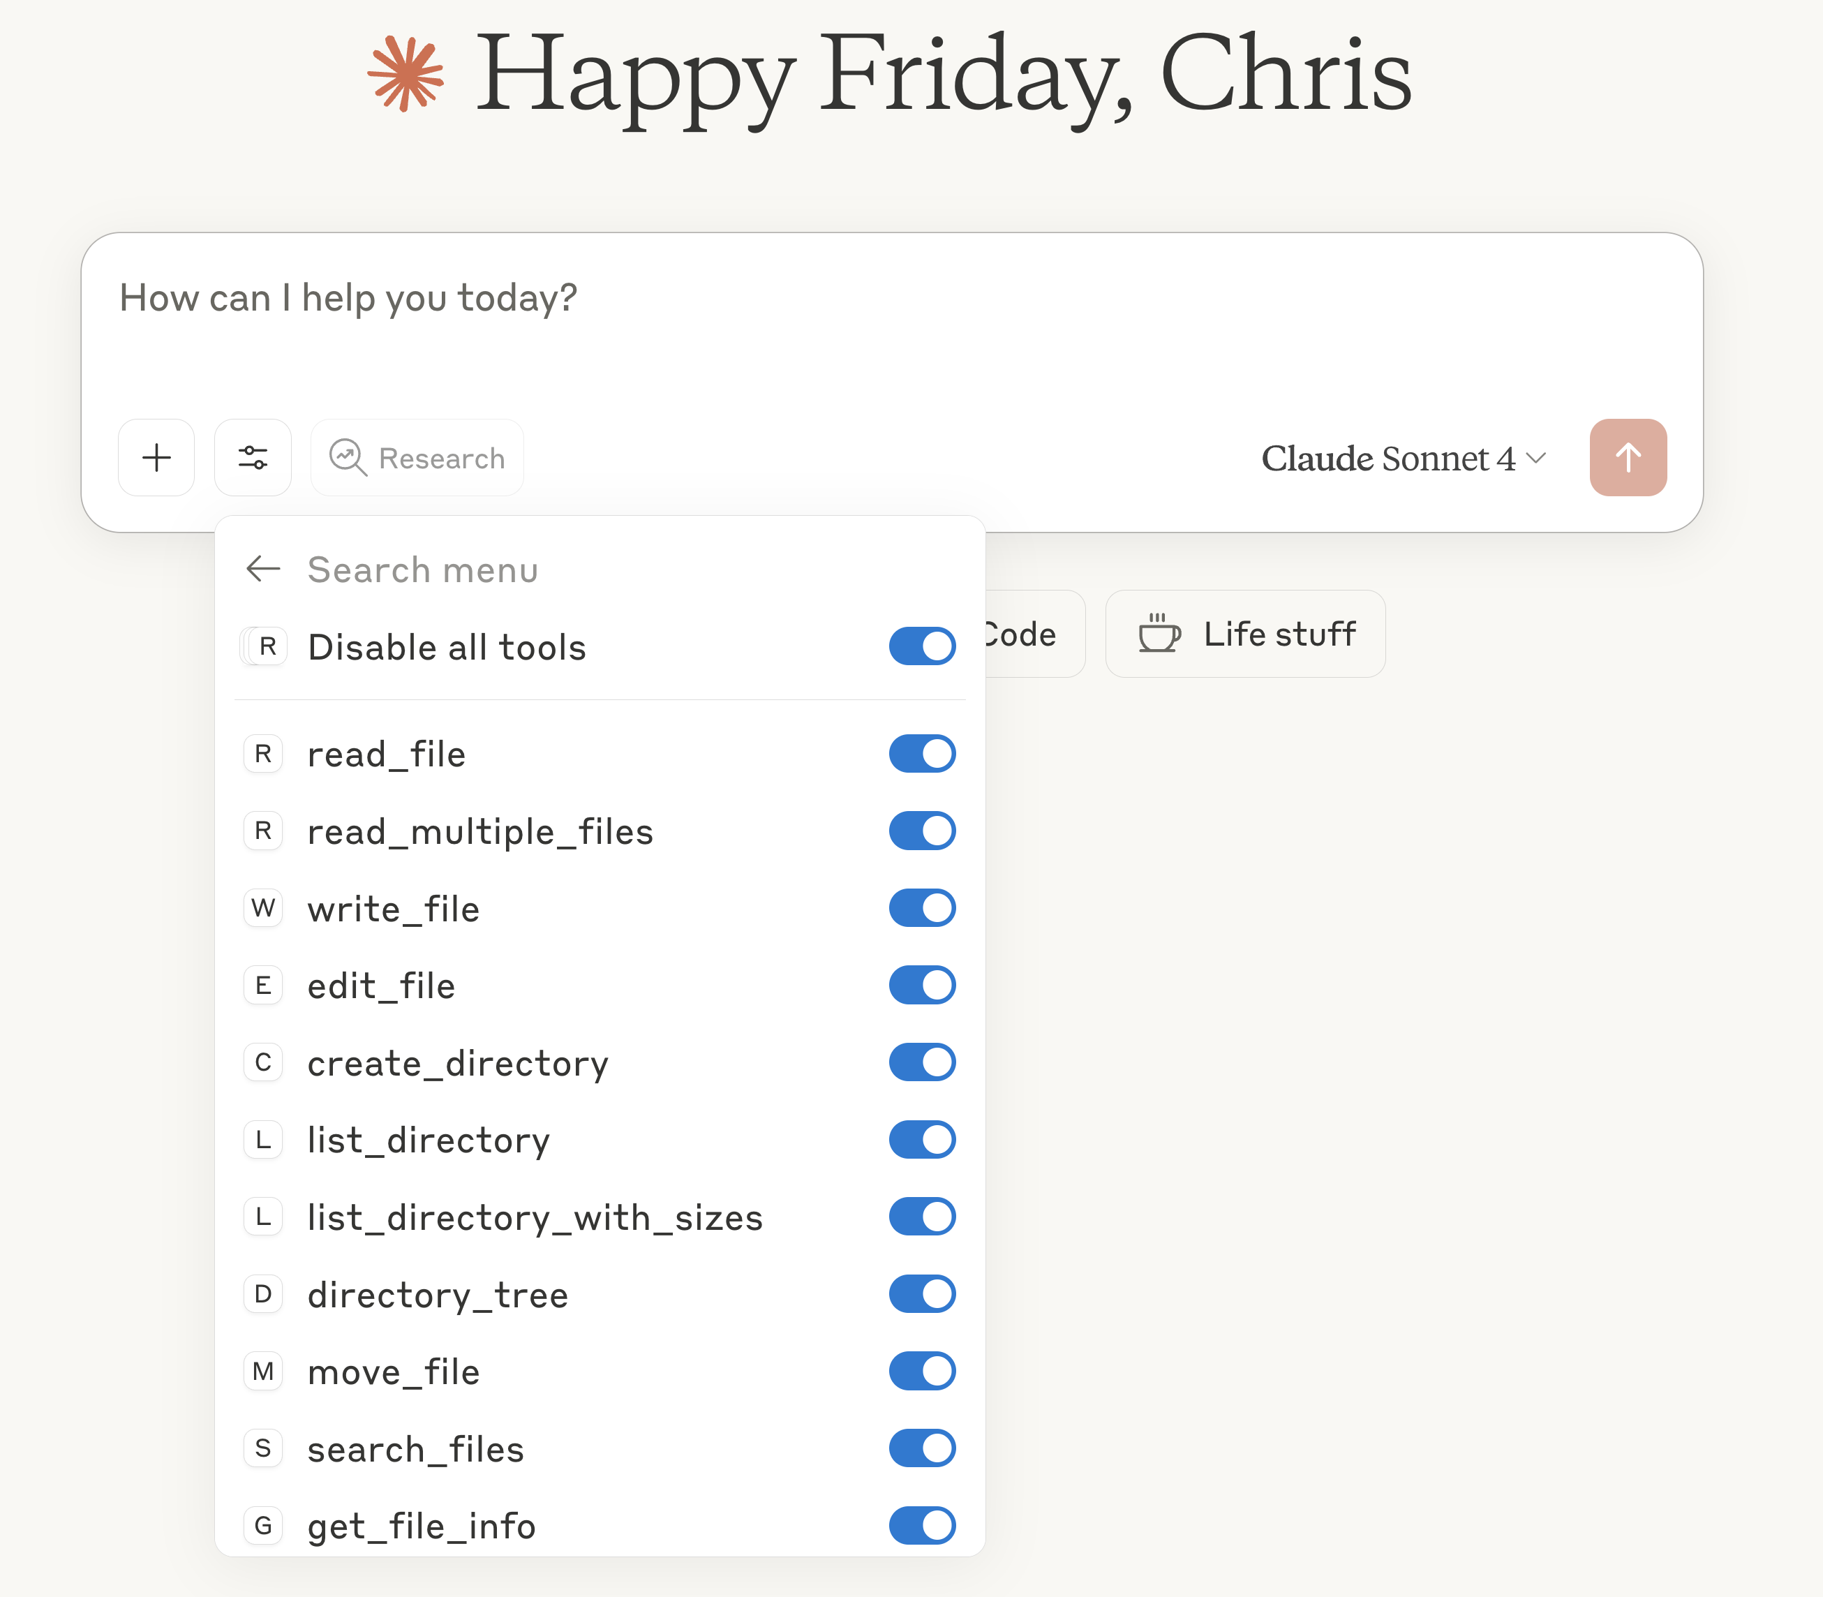The height and width of the screenshot is (1597, 1823).
Task: Select the list_directory_with_sizes menu entry
Action: coord(600,1217)
